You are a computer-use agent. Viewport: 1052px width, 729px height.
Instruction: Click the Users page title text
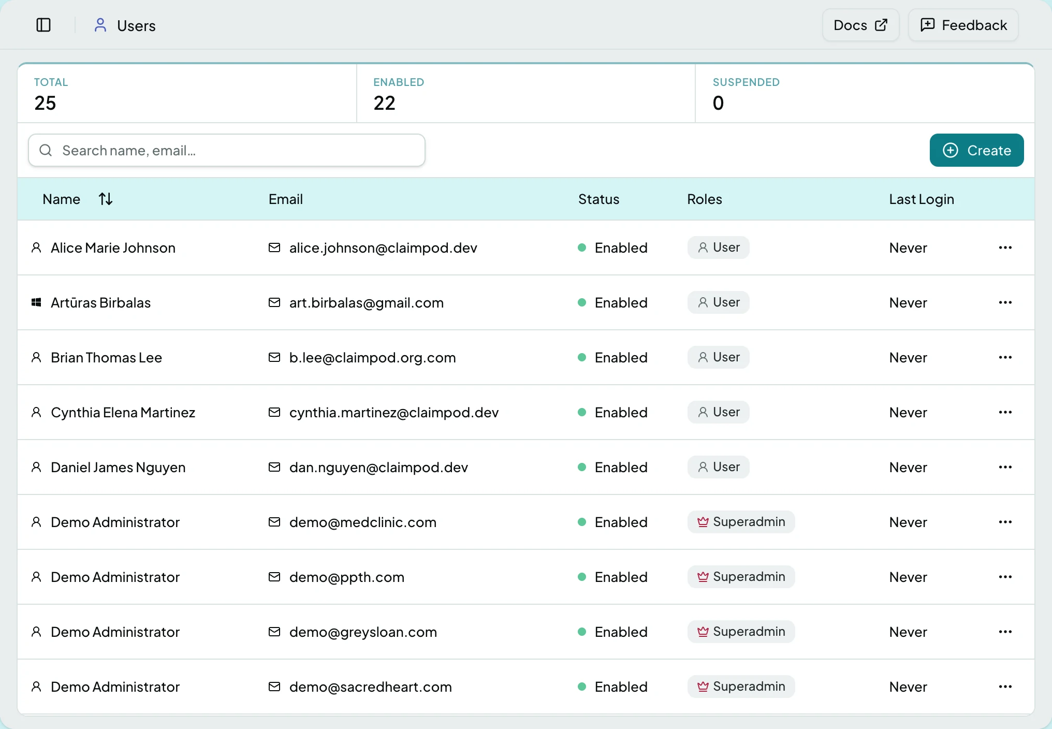coord(136,25)
